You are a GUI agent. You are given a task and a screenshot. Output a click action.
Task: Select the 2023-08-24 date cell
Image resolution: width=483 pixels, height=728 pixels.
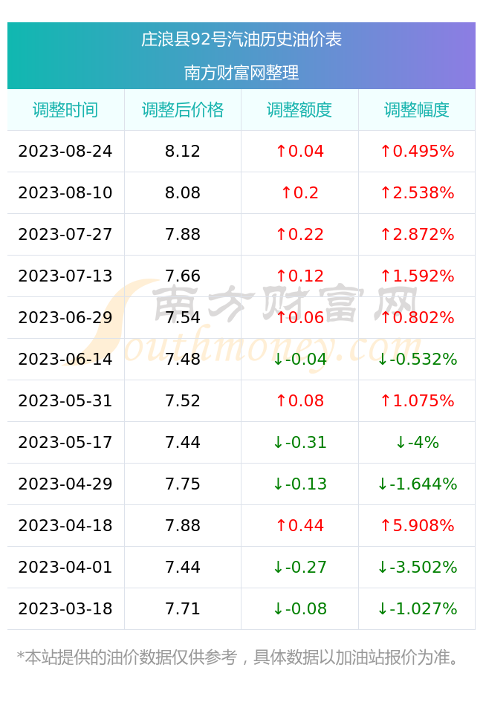click(65, 152)
